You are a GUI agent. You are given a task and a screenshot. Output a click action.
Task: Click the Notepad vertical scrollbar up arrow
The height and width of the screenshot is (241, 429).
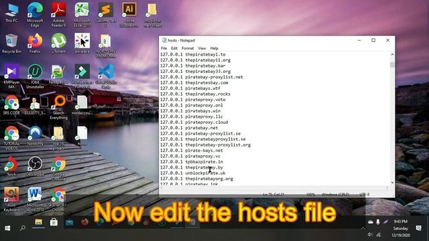(392, 54)
